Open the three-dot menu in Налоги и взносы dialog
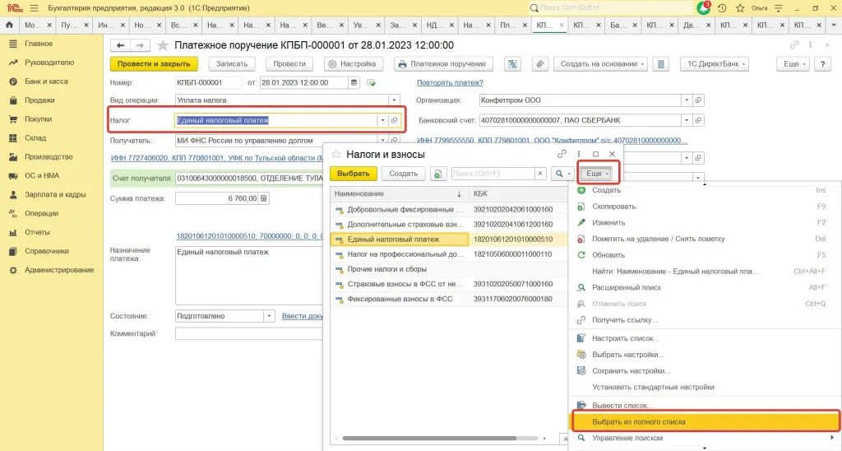Screen dimensions: 842x451 [579, 154]
